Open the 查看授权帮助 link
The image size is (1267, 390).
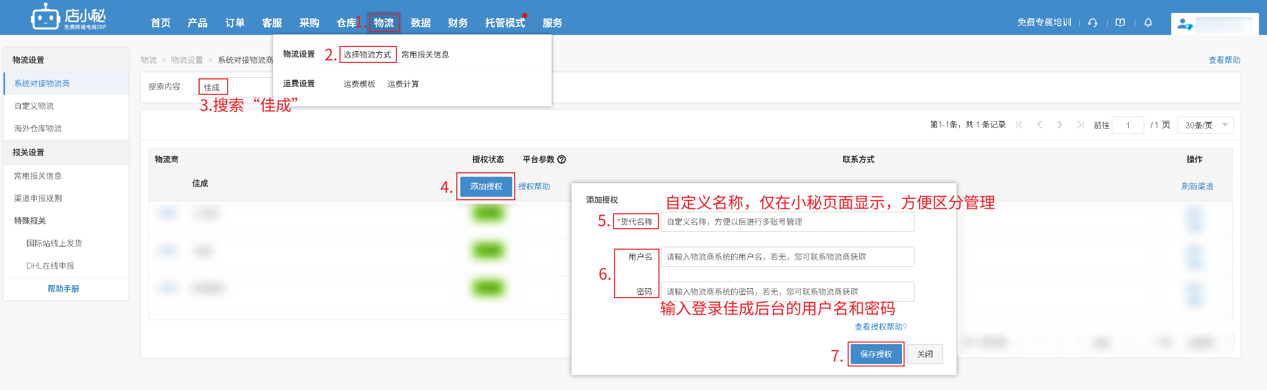point(880,327)
